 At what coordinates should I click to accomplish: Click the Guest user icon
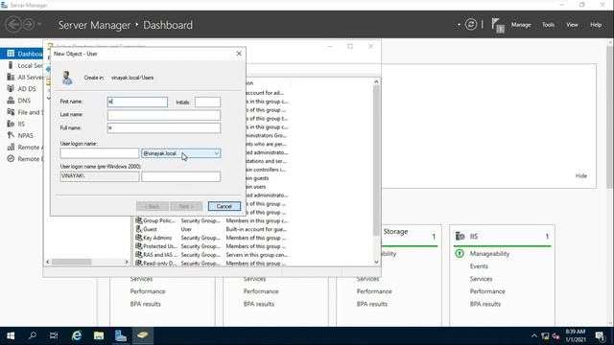tap(138, 229)
